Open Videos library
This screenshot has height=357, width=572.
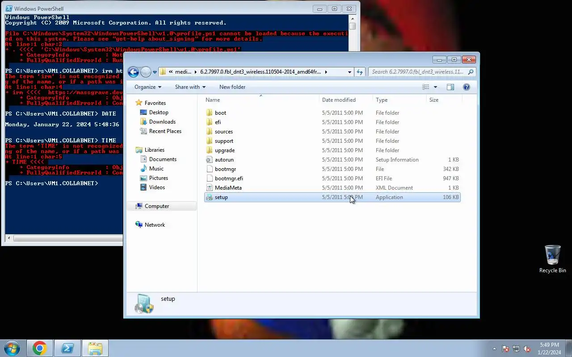(x=157, y=187)
